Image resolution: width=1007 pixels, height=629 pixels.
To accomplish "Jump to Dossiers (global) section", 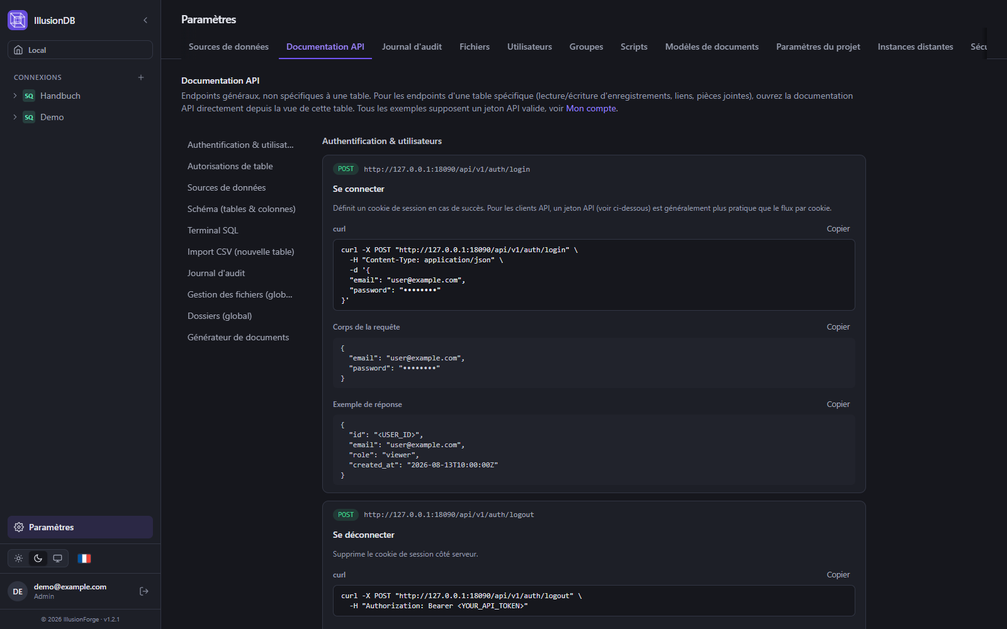I will pyautogui.click(x=243, y=316).
